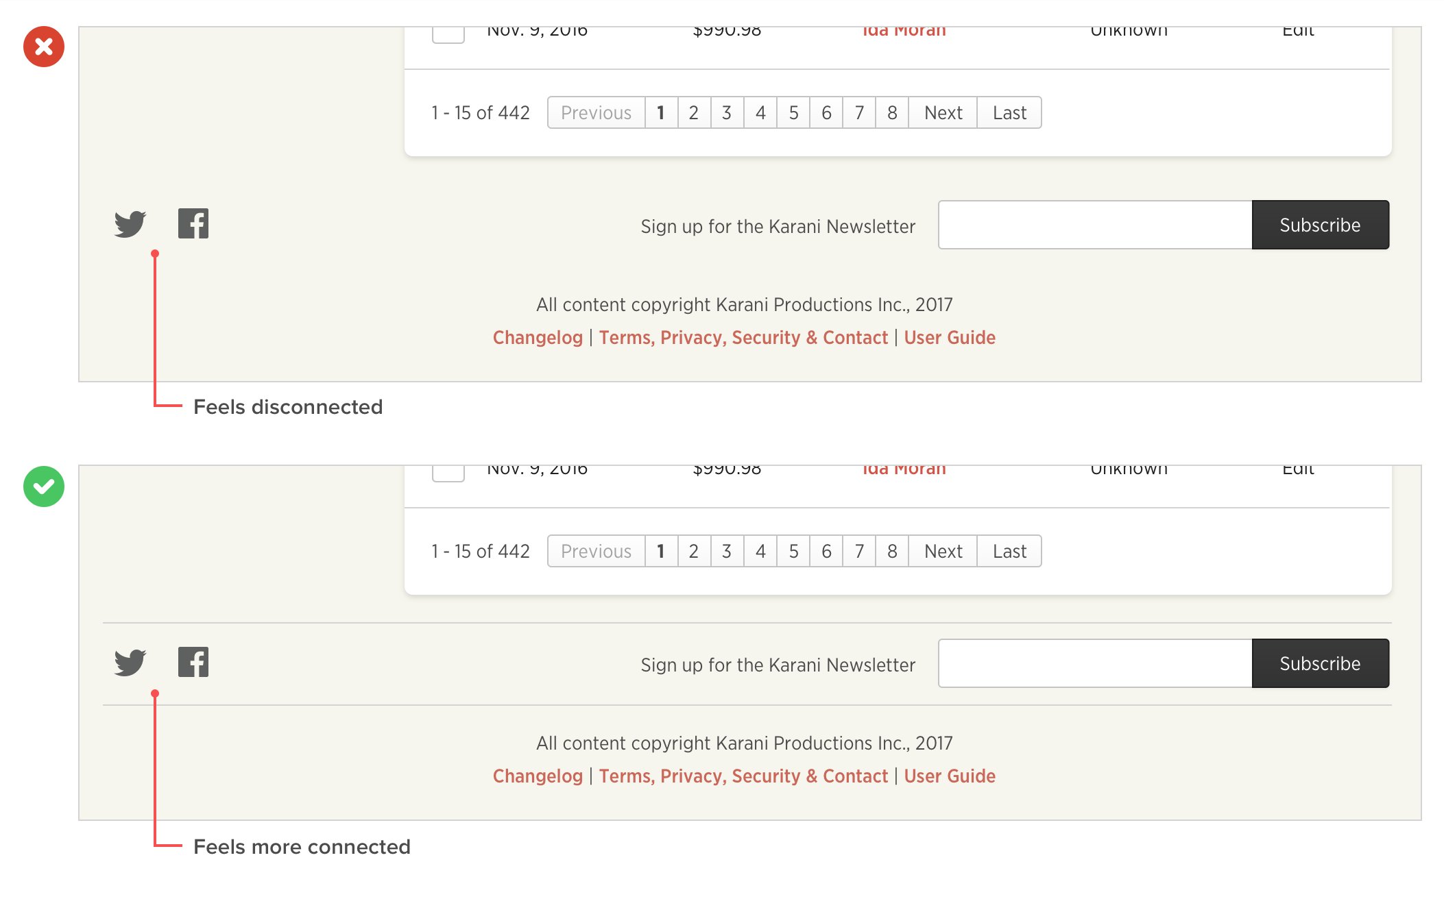Click the copyright text in the top example footer
This screenshot has width=1444, height=899.
coord(745,305)
